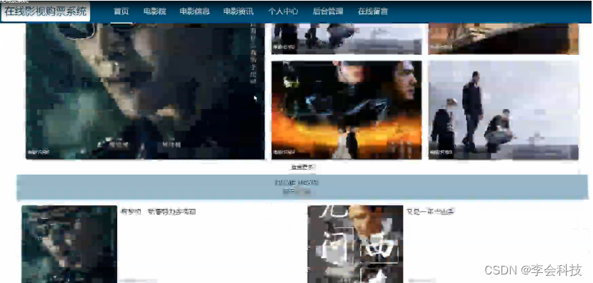
Task: Select 电影资讯 in the top menu
Action: [238, 11]
